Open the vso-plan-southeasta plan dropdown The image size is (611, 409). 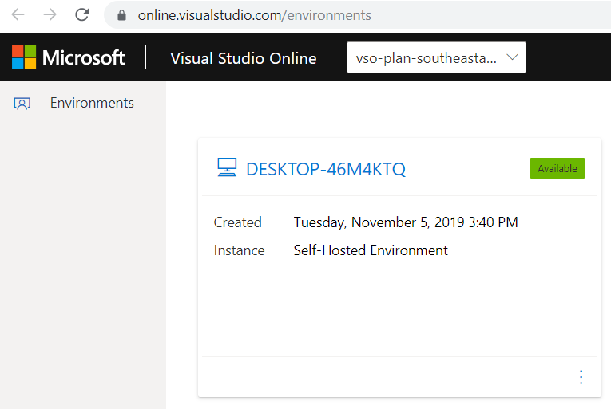click(436, 57)
